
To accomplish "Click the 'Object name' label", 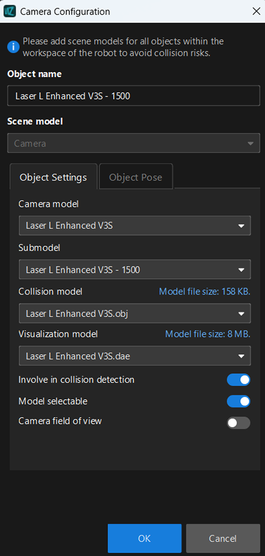I will (x=34, y=74).
